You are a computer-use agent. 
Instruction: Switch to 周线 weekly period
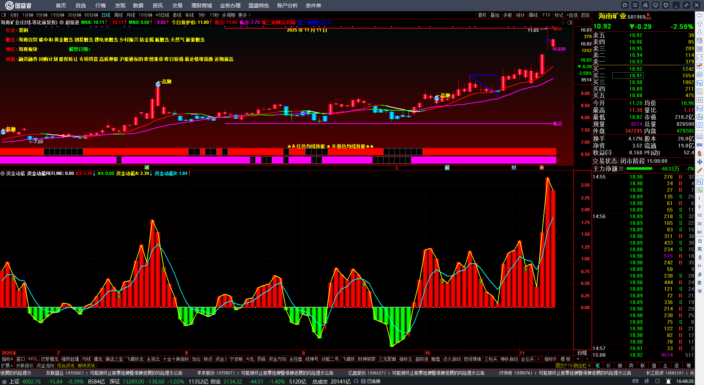118,15
